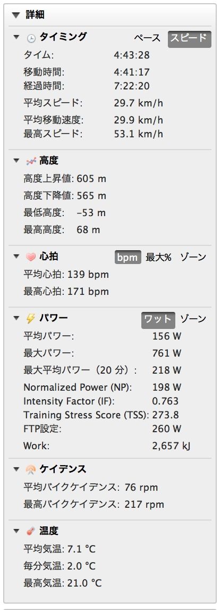Collapse the 心拍 section triangle
Viewport: 221px width, 610px height.
point(16,257)
